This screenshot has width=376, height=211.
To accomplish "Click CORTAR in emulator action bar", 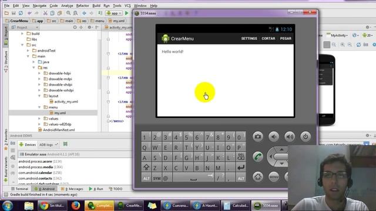I will pos(268,39).
